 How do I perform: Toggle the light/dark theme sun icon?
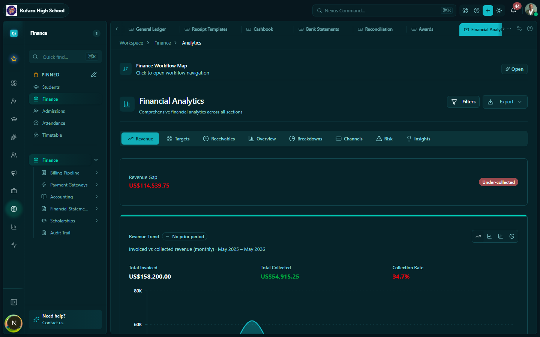(499, 10)
